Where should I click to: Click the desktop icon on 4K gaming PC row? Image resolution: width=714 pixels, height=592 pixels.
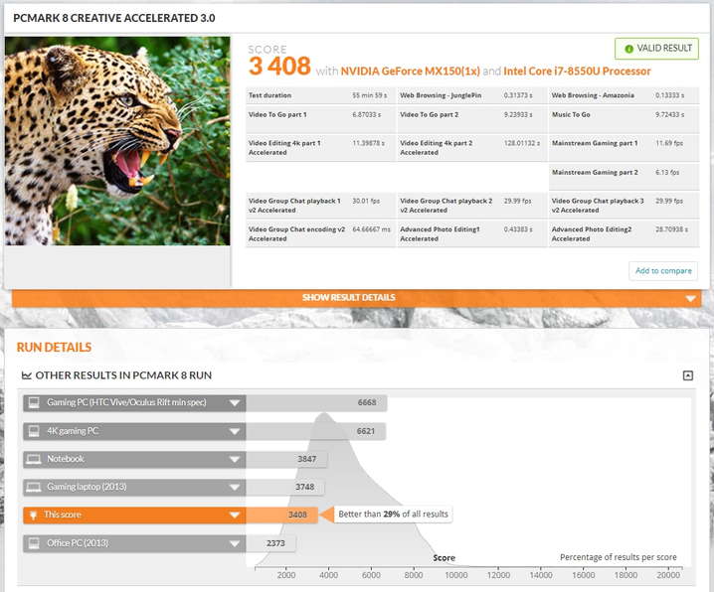(x=34, y=431)
